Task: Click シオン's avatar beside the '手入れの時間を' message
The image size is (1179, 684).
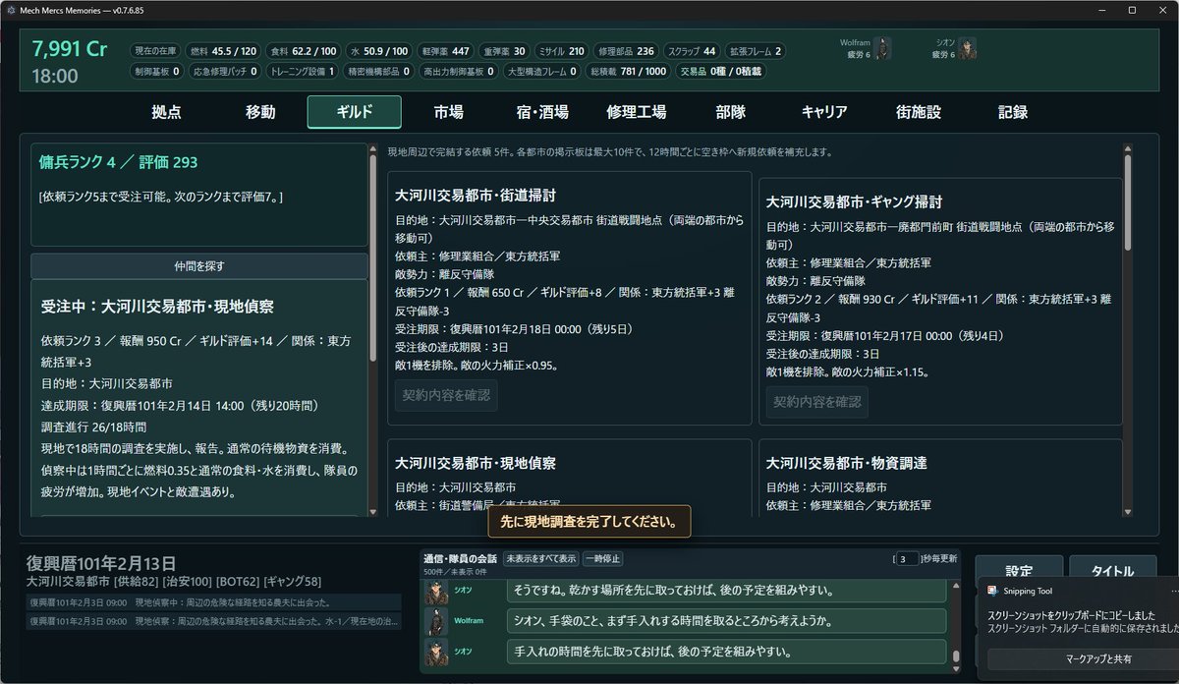Action: tap(436, 652)
